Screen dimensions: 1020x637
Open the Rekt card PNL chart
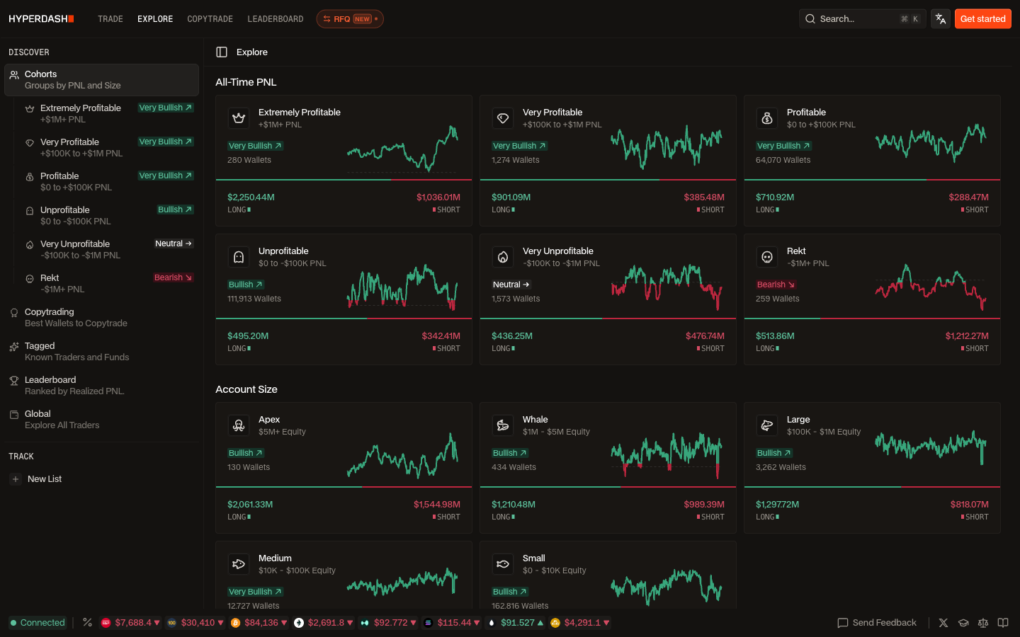[x=931, y=286]
